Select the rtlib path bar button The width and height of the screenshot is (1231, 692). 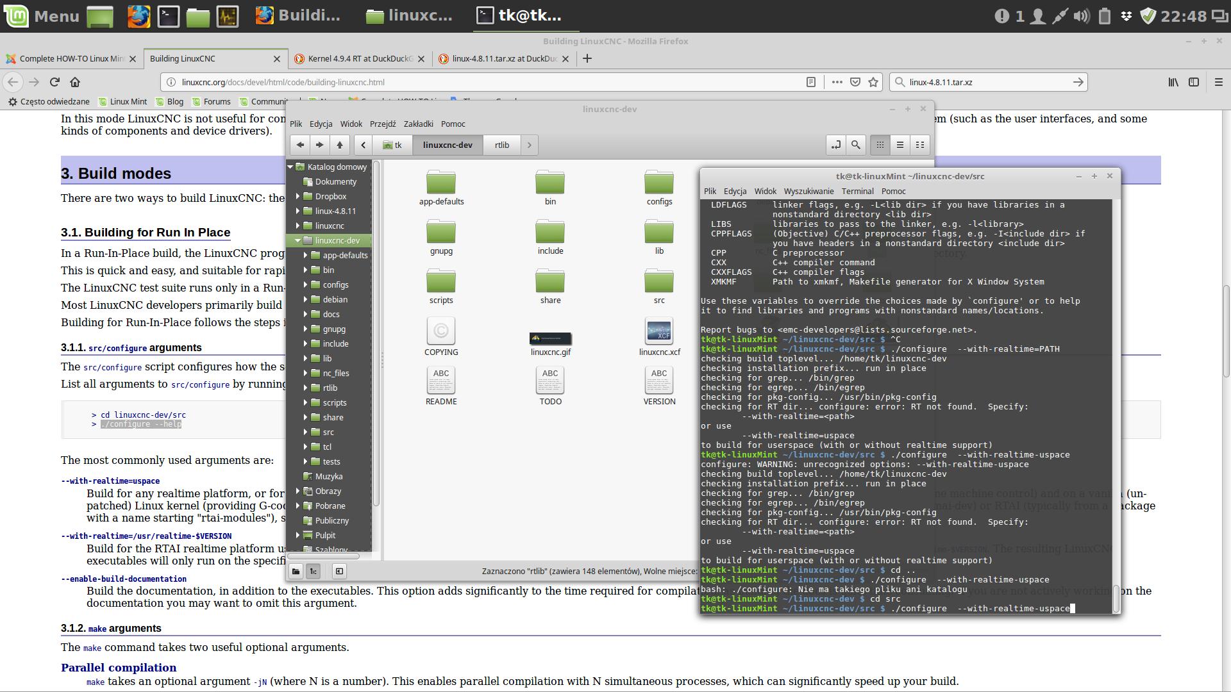point(502,145)
